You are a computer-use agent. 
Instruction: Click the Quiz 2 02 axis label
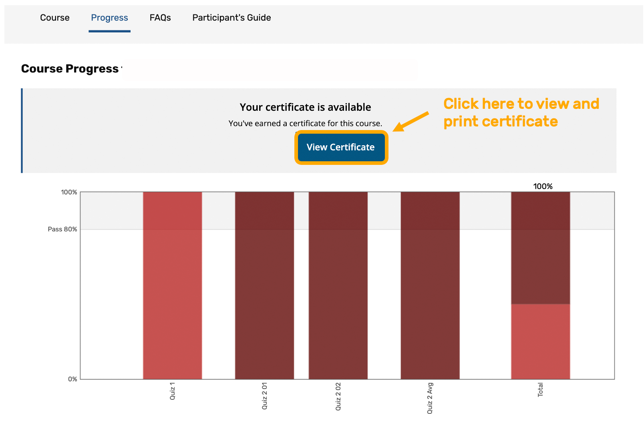[x=338, y=396]
